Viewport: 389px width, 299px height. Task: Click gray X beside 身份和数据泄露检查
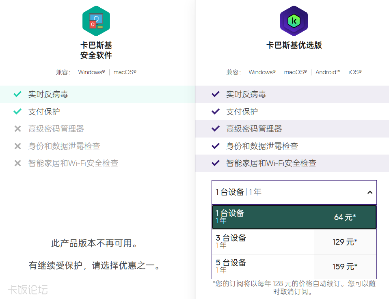[x=17, y=146]
